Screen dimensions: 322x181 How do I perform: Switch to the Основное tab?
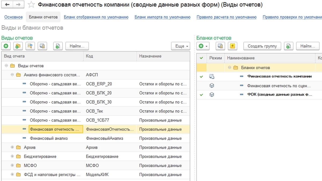coord(13,17)
